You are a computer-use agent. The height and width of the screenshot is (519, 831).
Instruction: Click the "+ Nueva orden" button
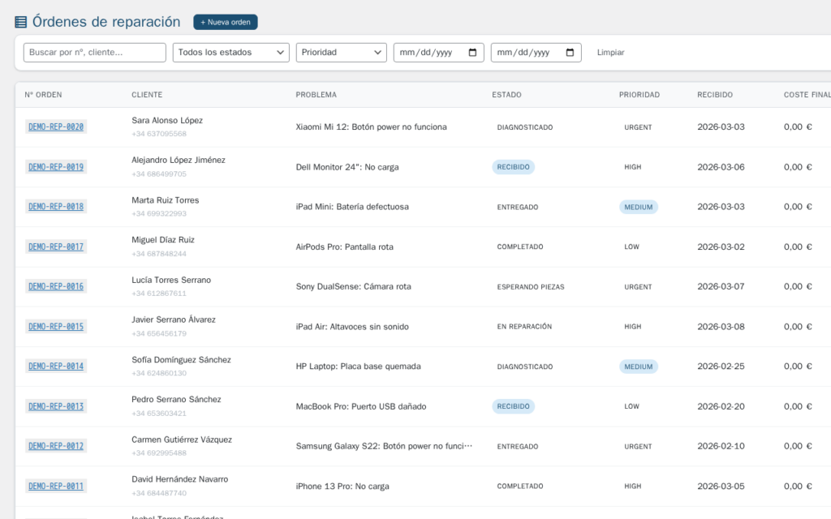coord(225,22)
